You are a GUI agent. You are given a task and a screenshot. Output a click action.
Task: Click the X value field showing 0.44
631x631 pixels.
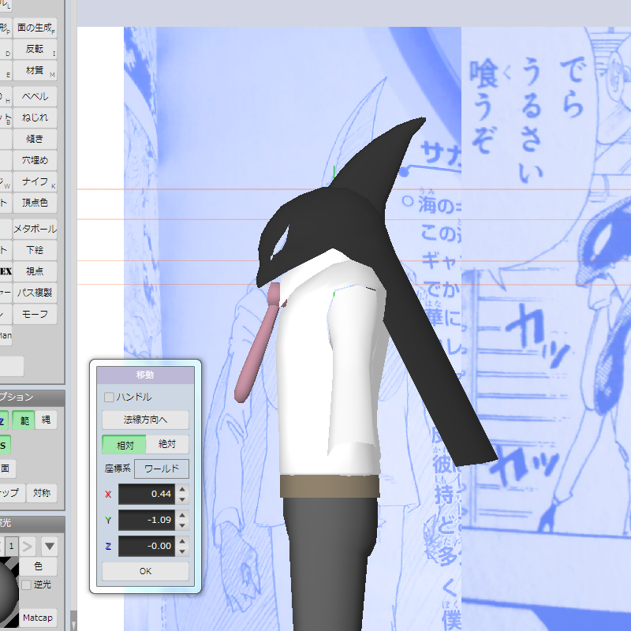pyautogui.click(x=147, y=495)
